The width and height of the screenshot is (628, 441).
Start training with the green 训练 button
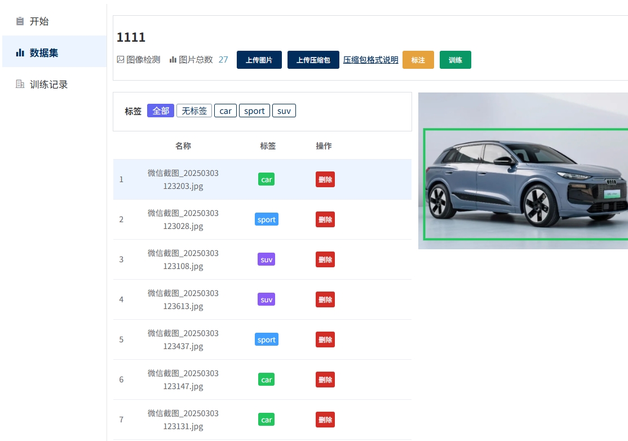455,60
